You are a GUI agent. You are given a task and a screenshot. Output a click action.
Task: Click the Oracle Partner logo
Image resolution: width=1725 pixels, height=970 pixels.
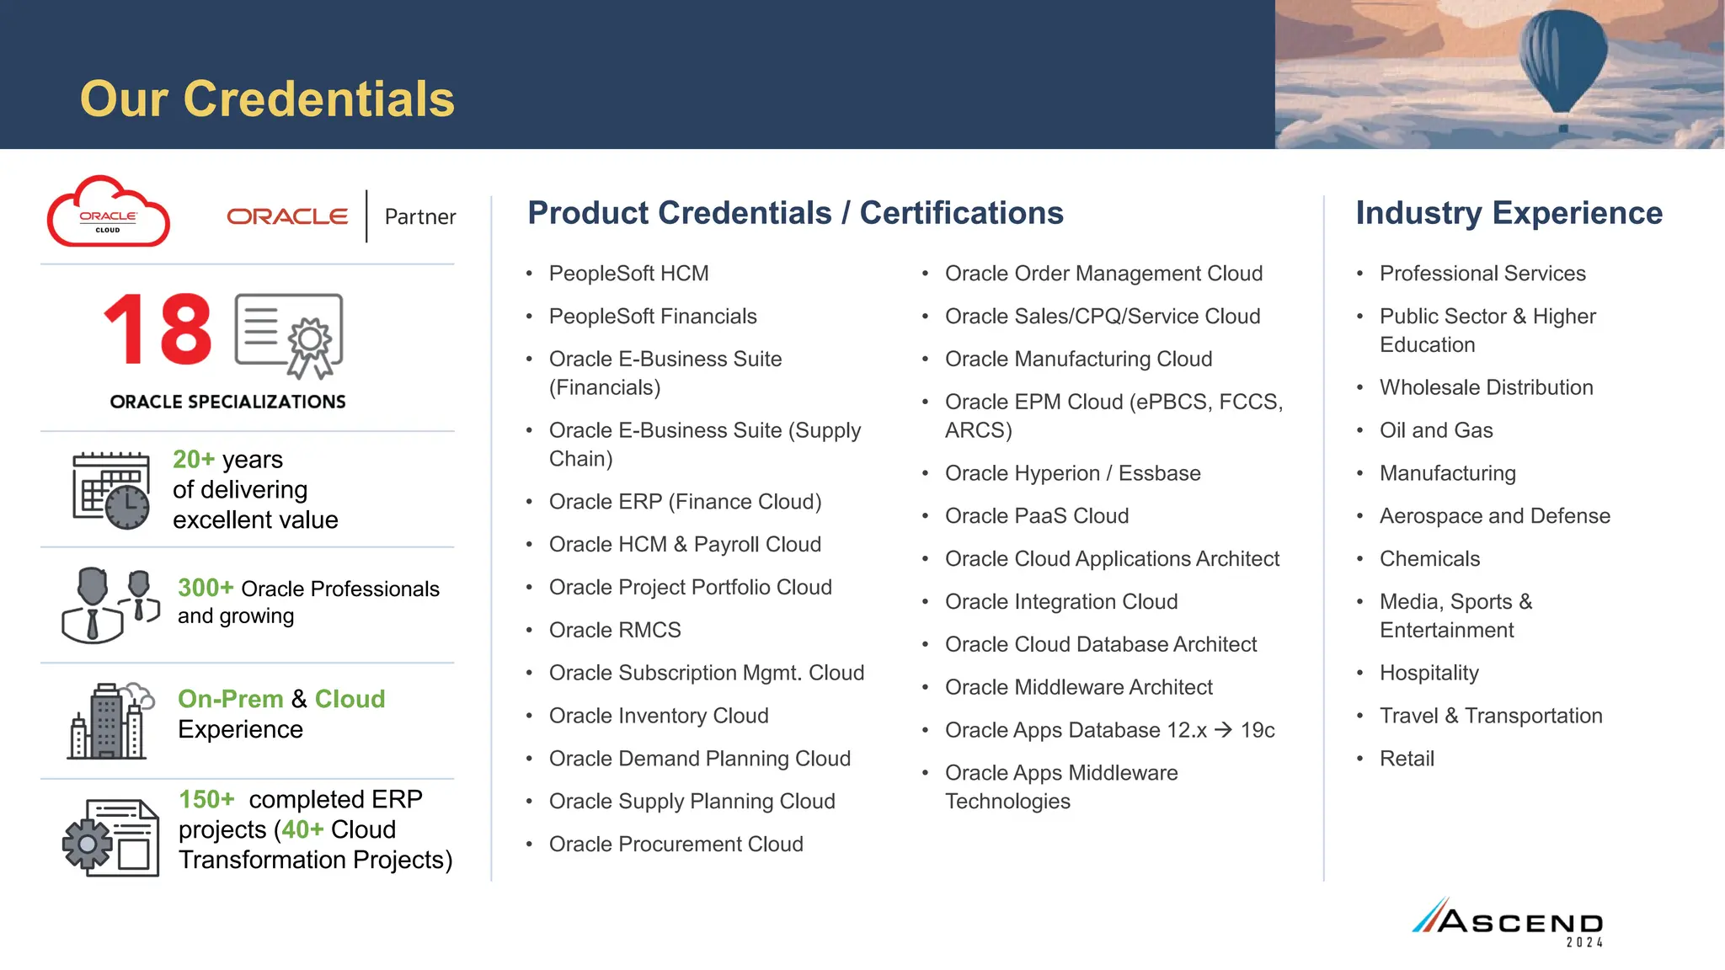pyautogui.click(x=341, y=216)
